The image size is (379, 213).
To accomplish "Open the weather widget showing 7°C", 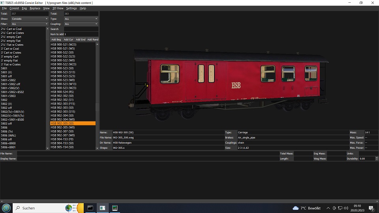I will [x=306, y=208].
